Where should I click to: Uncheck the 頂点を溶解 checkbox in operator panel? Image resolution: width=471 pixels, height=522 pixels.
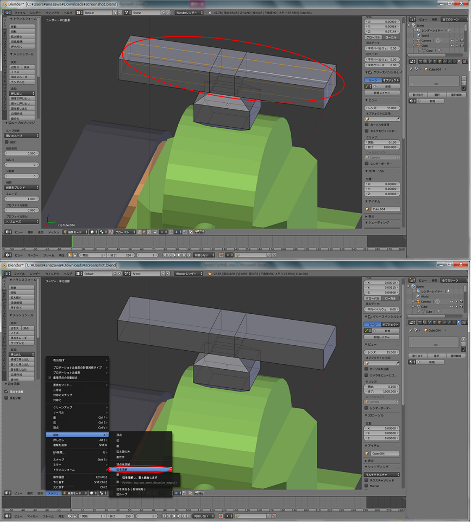click(x=7, y=391)
